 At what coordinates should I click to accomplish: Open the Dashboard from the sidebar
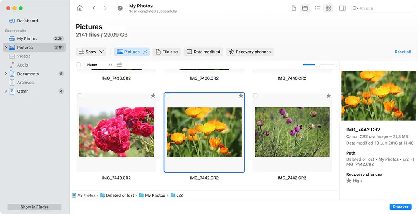pyautogui.click(x=27, y=21)
